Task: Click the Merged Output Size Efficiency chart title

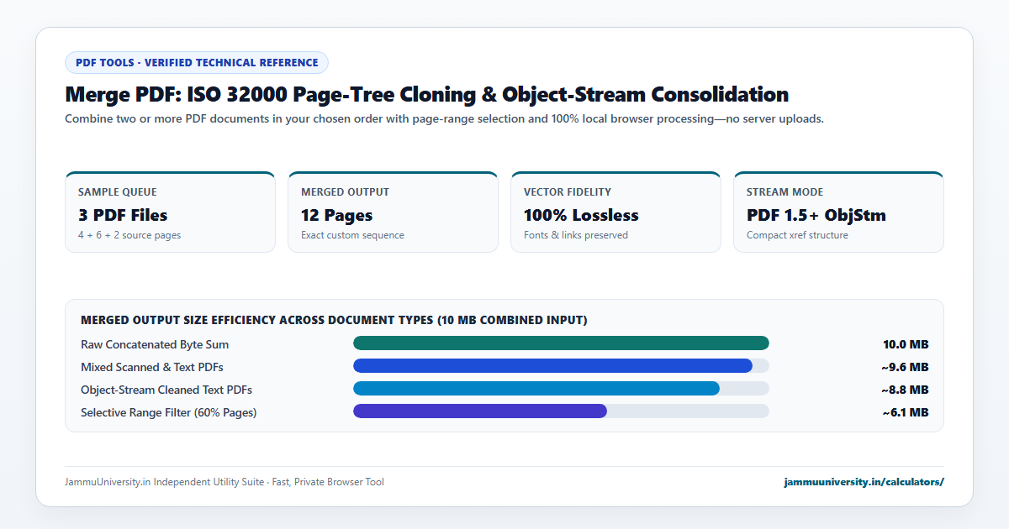Action: click(334, 320)
